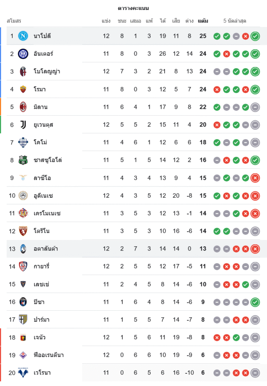Click the Sassuolo club crest icon
Screen dimensions: 267x386
[x=23, y=160]
